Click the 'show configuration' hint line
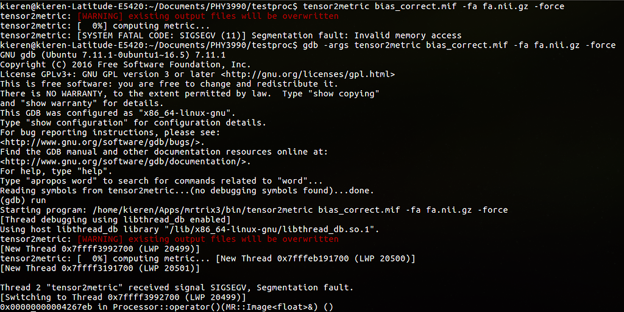 pos(133,122)
